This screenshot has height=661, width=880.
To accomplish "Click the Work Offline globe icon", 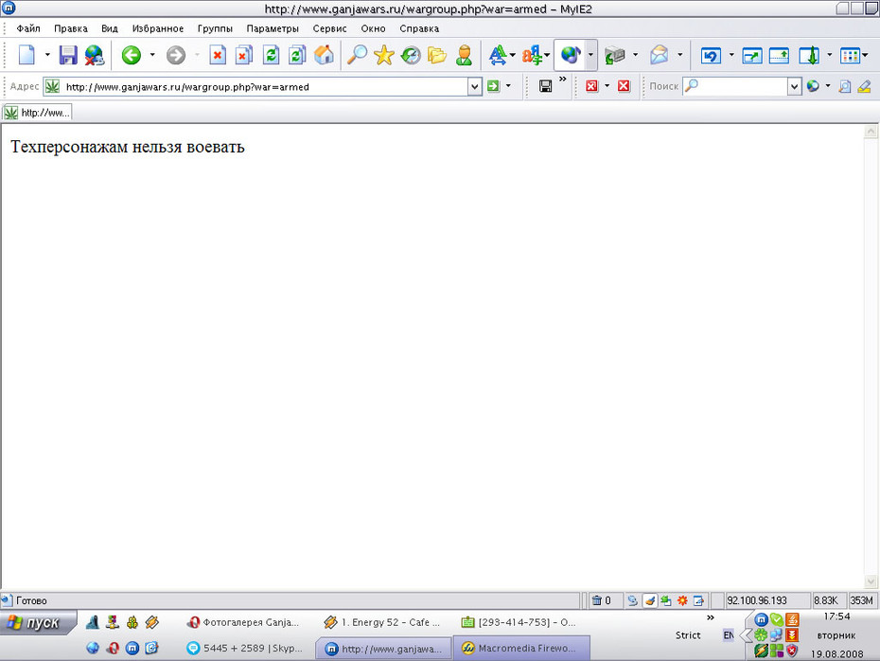I will coord(95,55).
